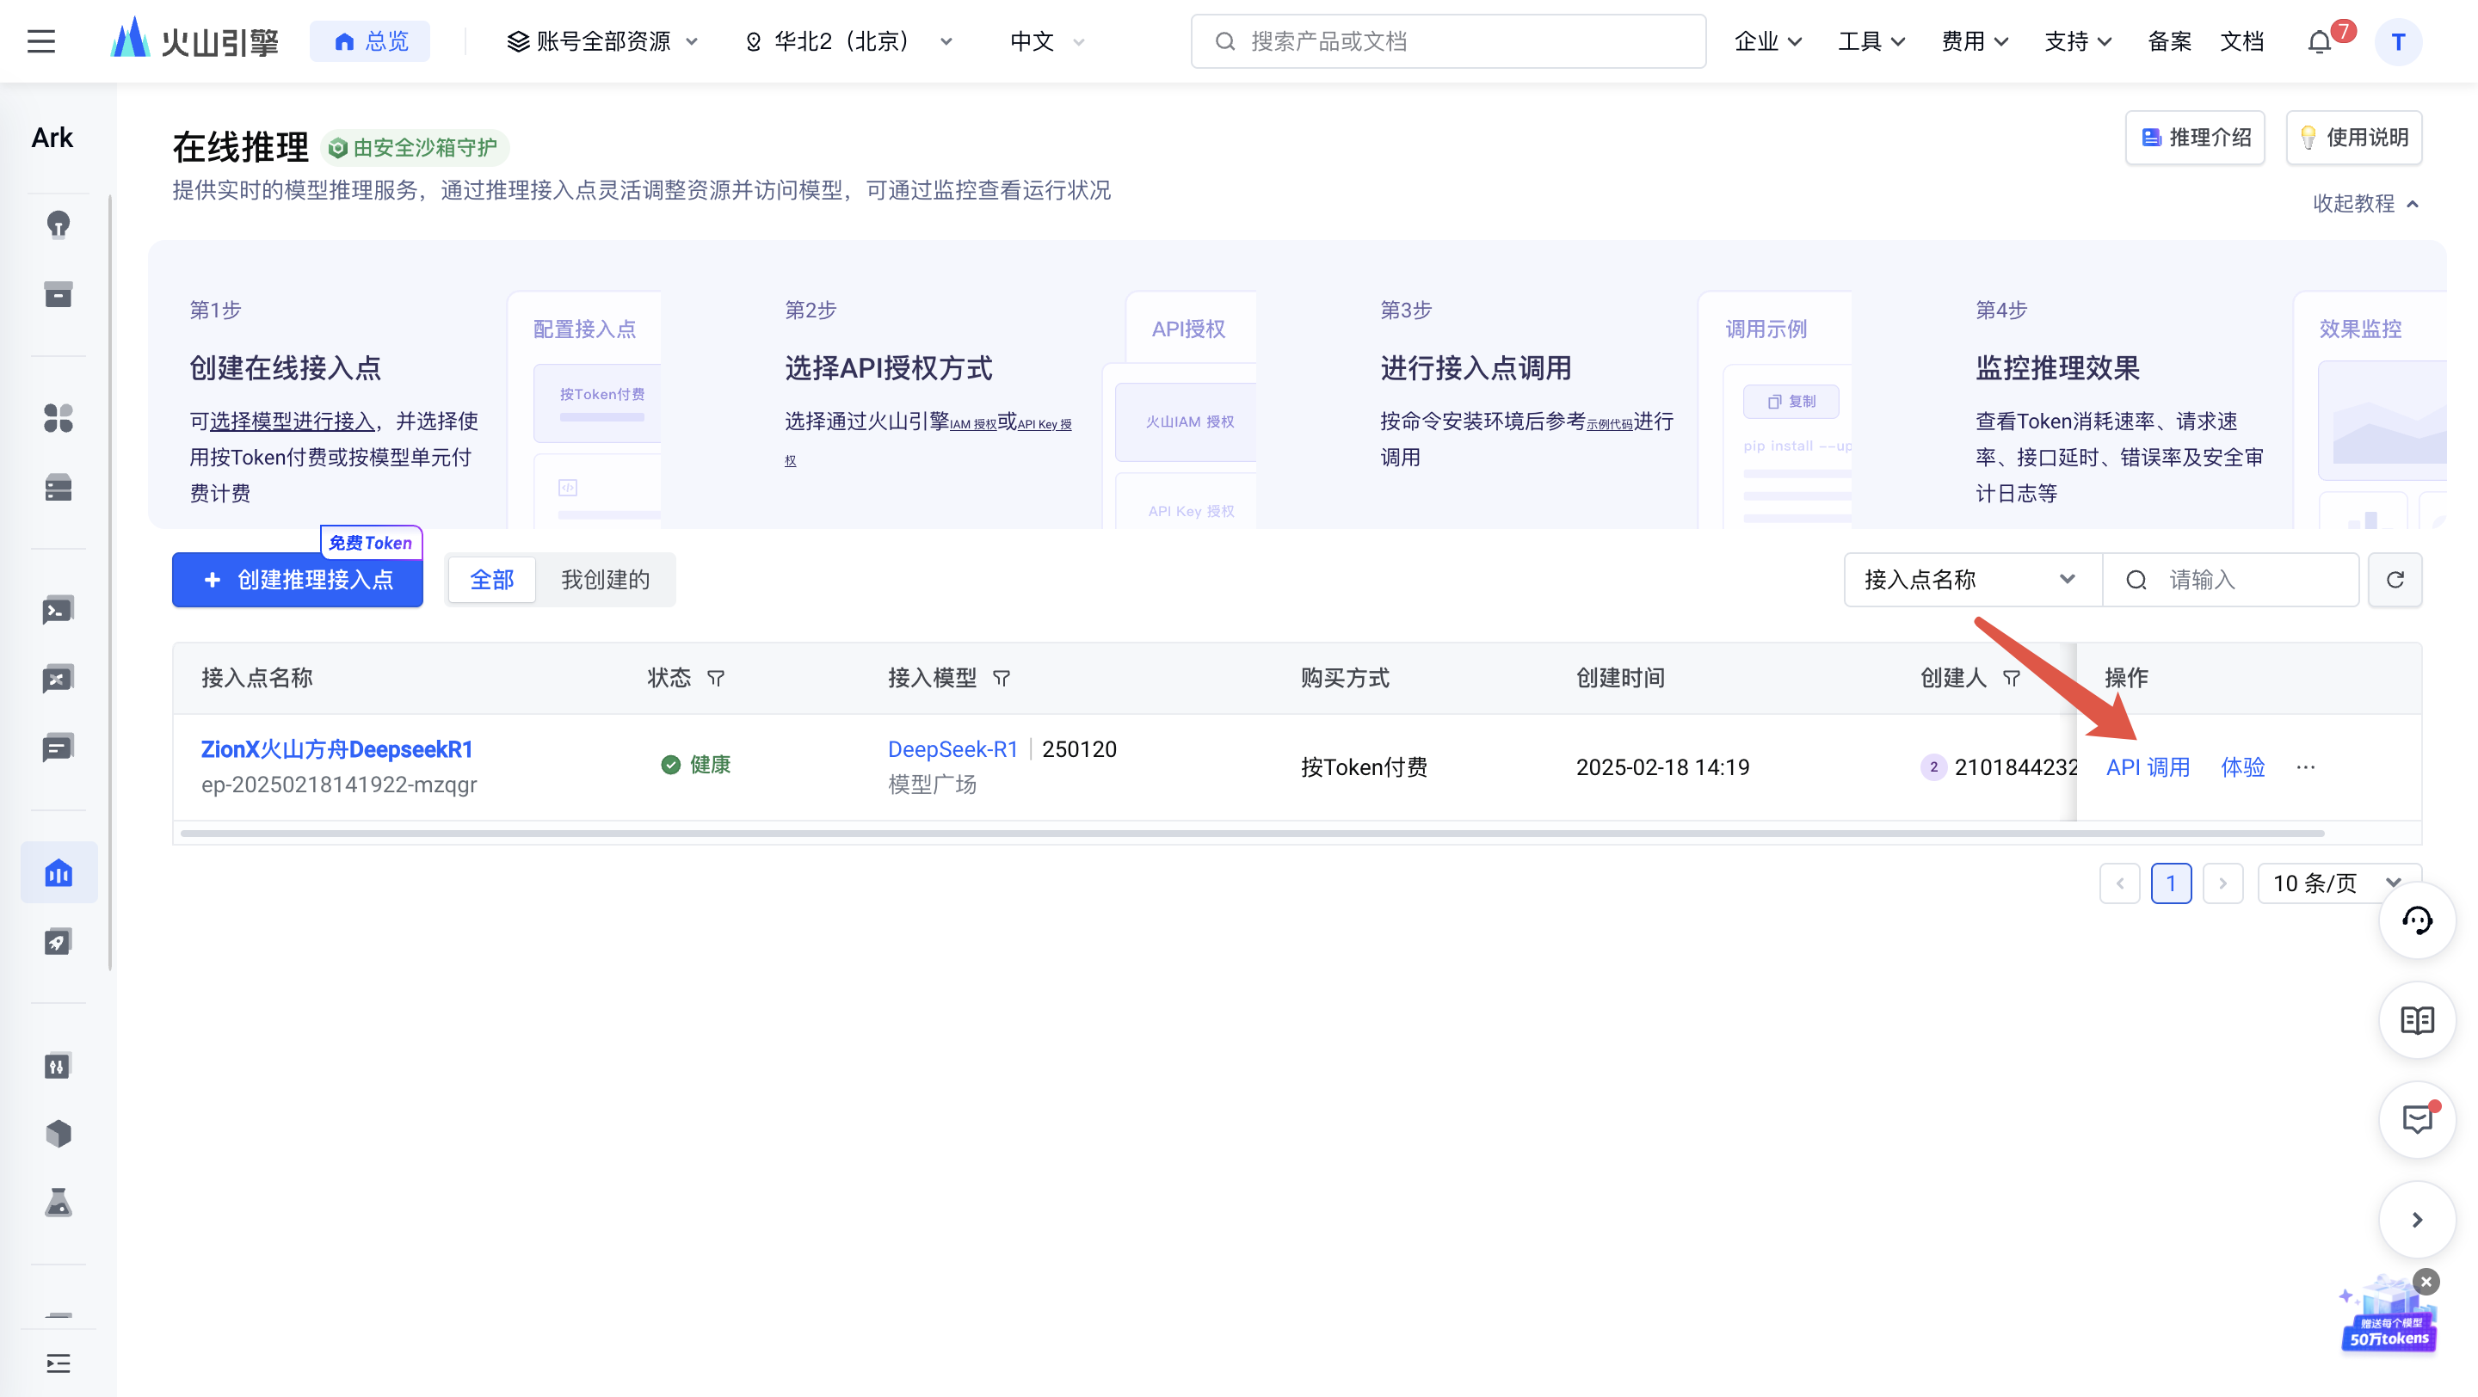Filter the 状态 column
Image resolution: width=2478 pixels, height=1397 pixels.
(716, 679)
